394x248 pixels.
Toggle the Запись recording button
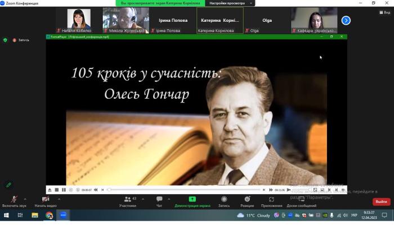224,199
